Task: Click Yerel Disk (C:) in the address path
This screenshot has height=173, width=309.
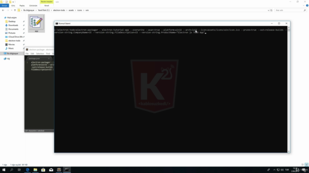Action: (44, 10)
